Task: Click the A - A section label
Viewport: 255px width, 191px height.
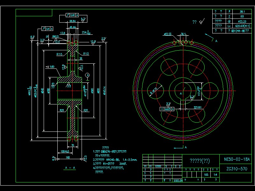Action: 70,168
